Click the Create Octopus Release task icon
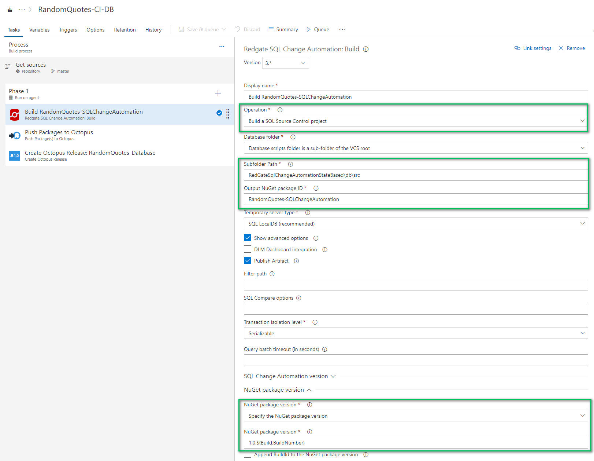594x461 pixels. (15, 156)
